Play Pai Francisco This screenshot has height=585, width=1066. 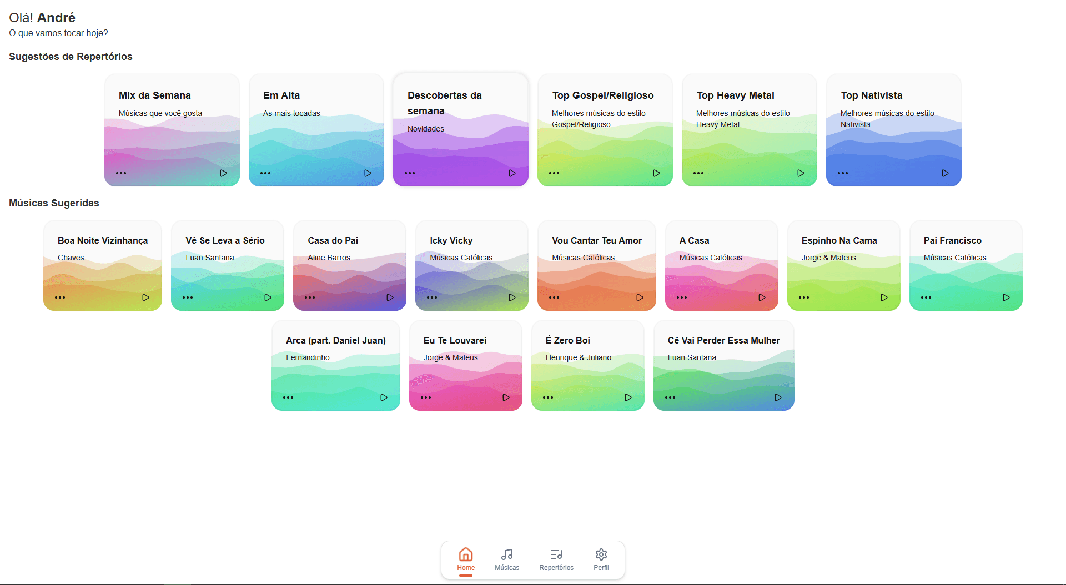coord(1005,297)
